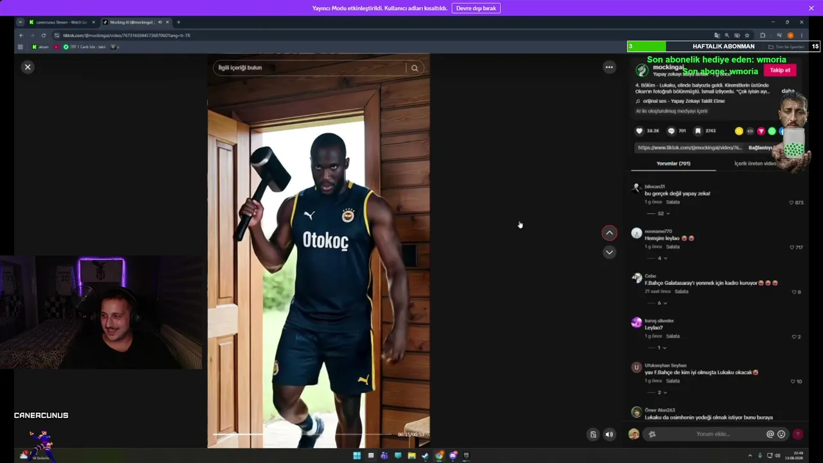Like bilocan31's comment with heart
The width and height of the screenshot is (823, 463).
(x=791, y=203)
